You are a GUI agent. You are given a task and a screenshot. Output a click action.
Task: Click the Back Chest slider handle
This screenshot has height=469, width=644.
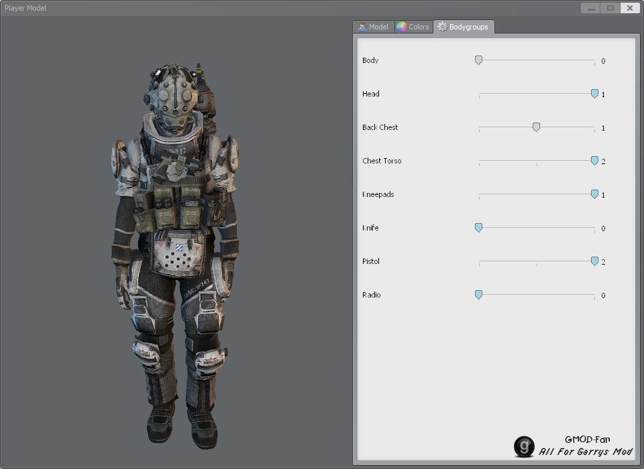pyautogui.click(x=536, y=127)
